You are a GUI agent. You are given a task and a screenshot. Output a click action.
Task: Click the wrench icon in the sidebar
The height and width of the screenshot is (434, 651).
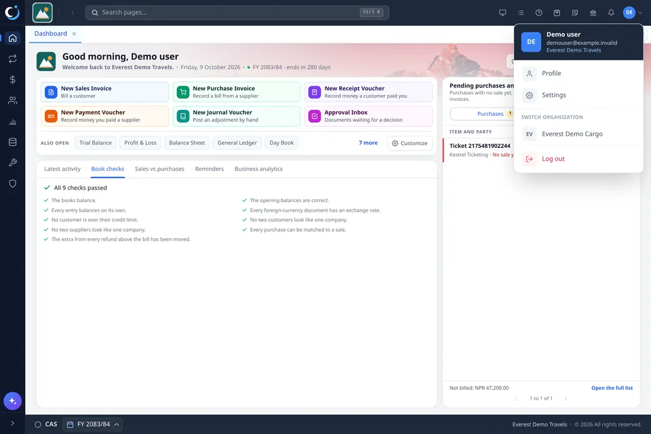(12, 163)
